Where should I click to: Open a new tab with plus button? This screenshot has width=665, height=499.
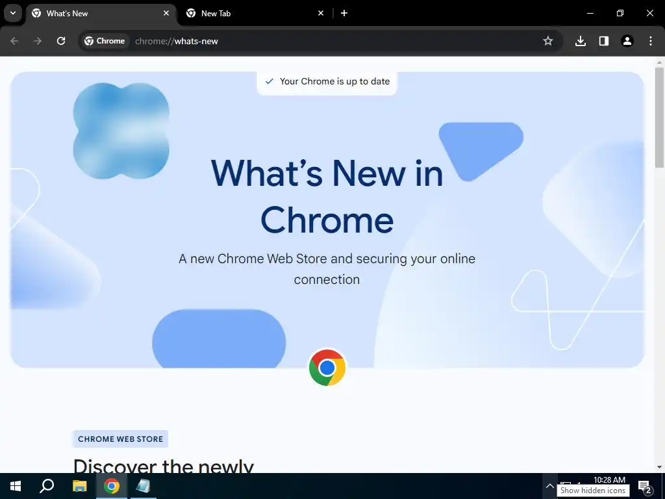pyautogui.click(x=344, y=13)
